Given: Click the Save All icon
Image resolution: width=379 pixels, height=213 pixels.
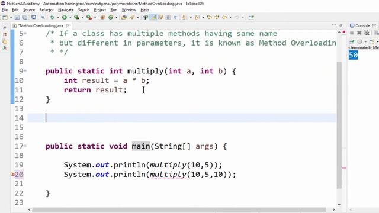Looking at the screenshot, I should point(25,17).
